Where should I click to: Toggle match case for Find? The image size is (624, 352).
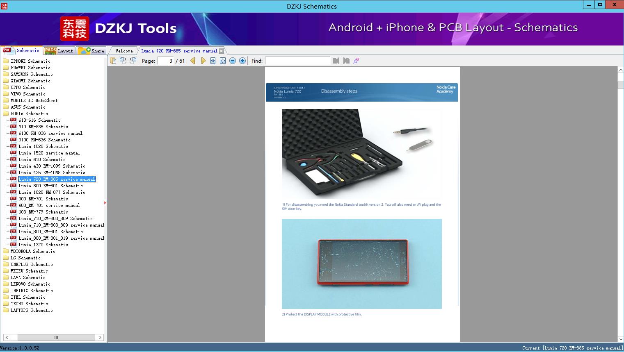[x=356, y=61]
